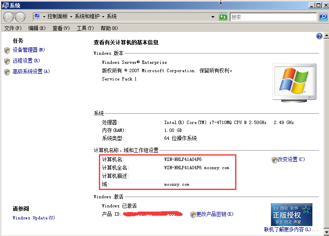Click the 查看有关计算机的基本信息 heading
This screenshot has width=329, height=236.
pyautogui.click(x=126, y=42)
